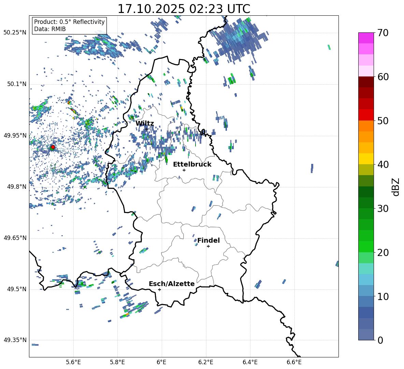Click the Esch/Alzette cross marker
The image size is (404, 369).
click(x=159, y=289)
